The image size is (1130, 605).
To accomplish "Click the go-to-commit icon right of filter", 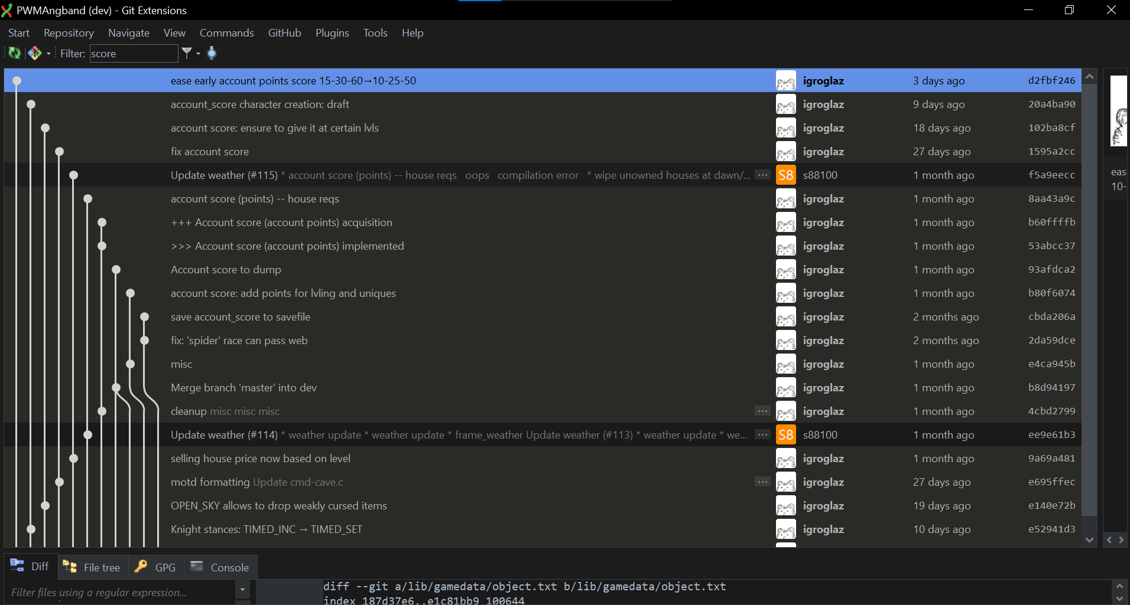I will coord(211,53).
